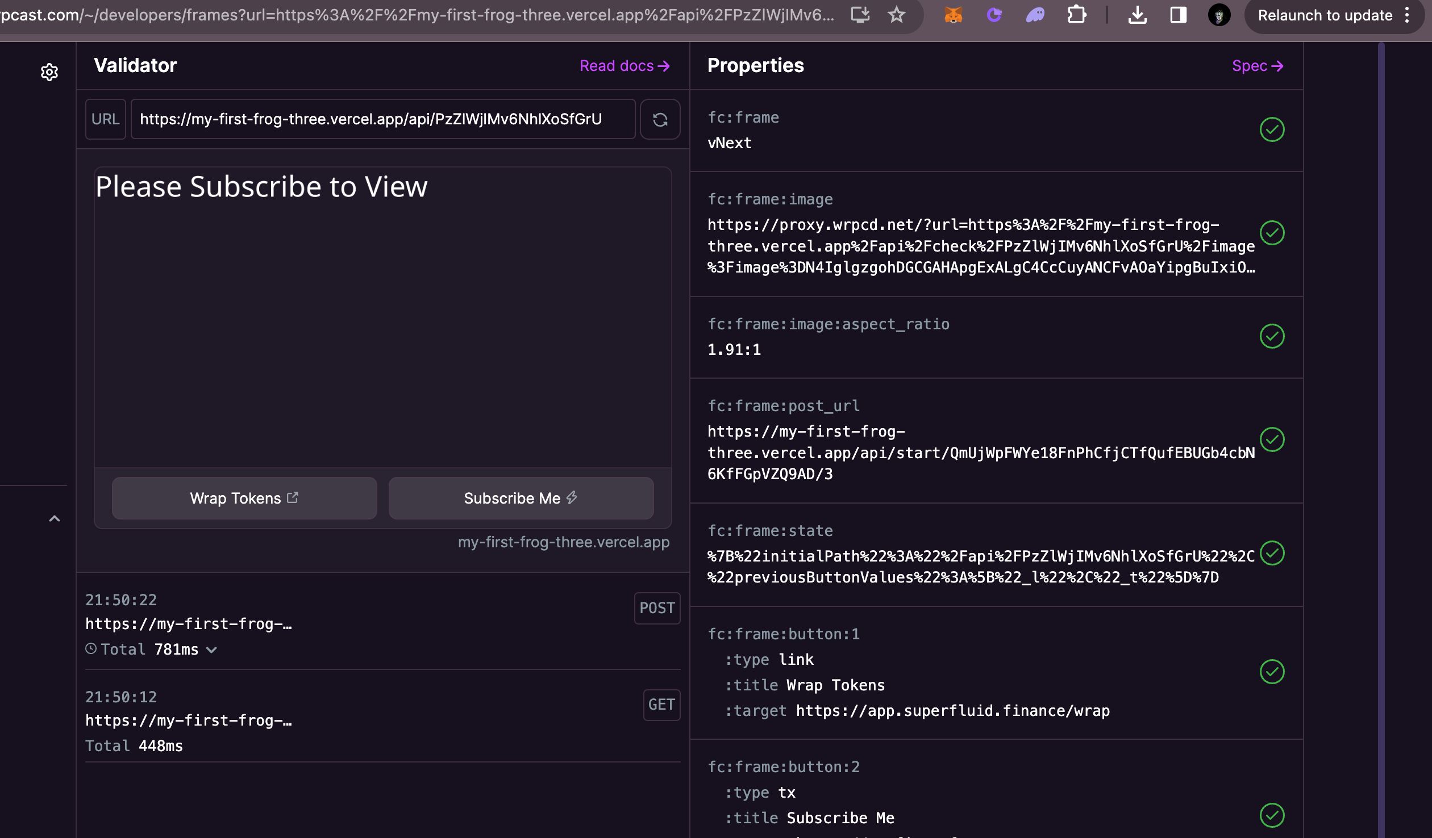Click the browser address bar URL
1432x838 pixels.
[x=418, y=15]
